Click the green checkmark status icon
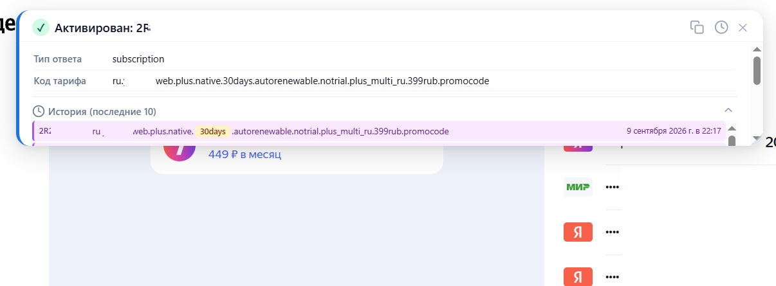 point(41,28)
